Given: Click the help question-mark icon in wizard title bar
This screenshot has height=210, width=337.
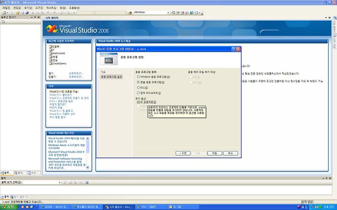Looking at the screenshot, I should click(234, 49).
